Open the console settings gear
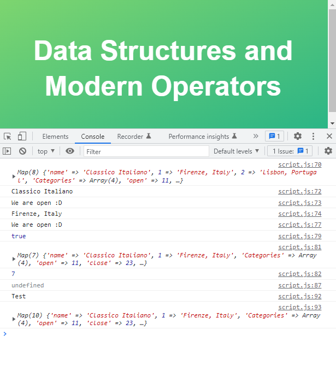The height and width of the screenshot is (365, 336). click(328, 151)
